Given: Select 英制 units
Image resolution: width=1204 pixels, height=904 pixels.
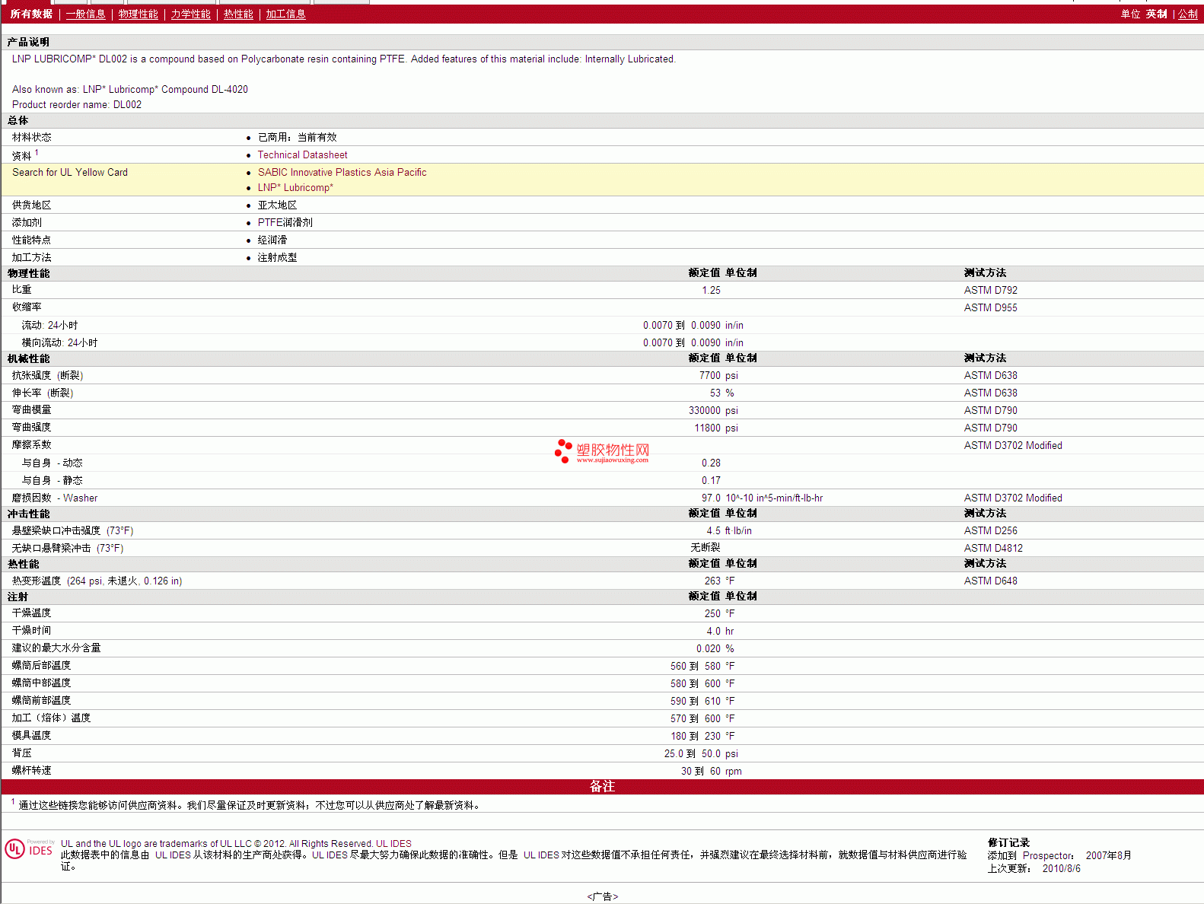Looking at the screenshot, I should (x=1156, y=14).
